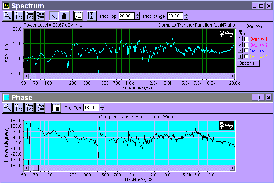Screen dimensions: 274x183
Task: Click the Spectrum Plot Top value field
Action: (x=126, y=16)
